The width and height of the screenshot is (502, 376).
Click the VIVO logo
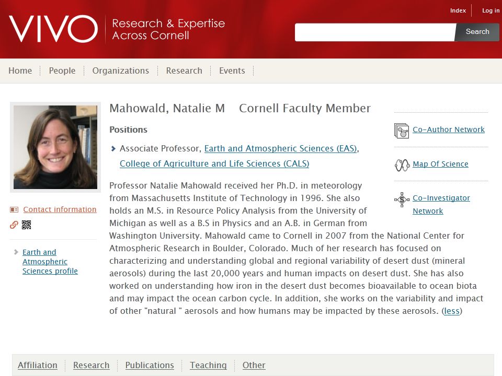pyautogui.click(x=53, y=29)
